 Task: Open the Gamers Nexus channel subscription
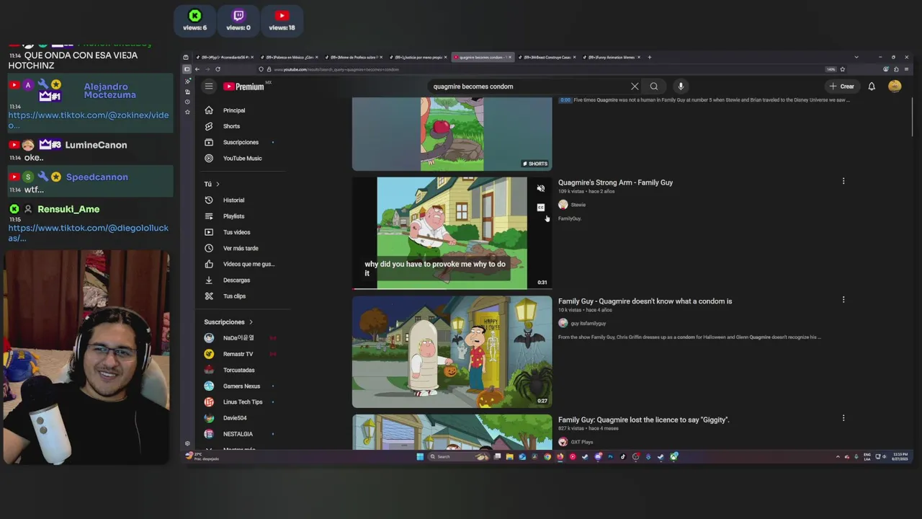(241, 386)
